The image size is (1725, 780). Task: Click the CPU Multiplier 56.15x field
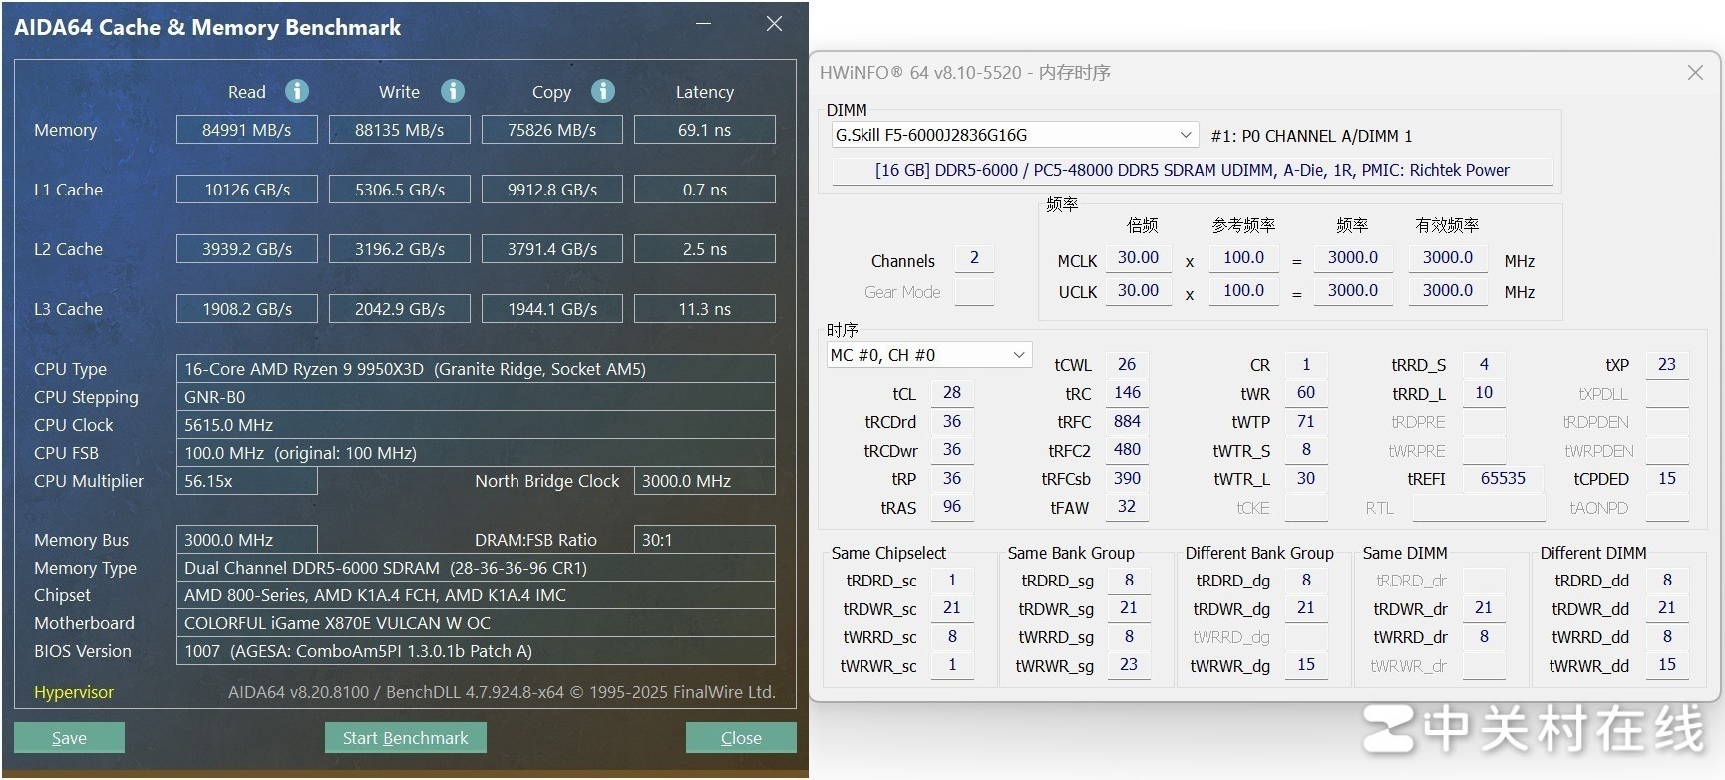(247, 481)
